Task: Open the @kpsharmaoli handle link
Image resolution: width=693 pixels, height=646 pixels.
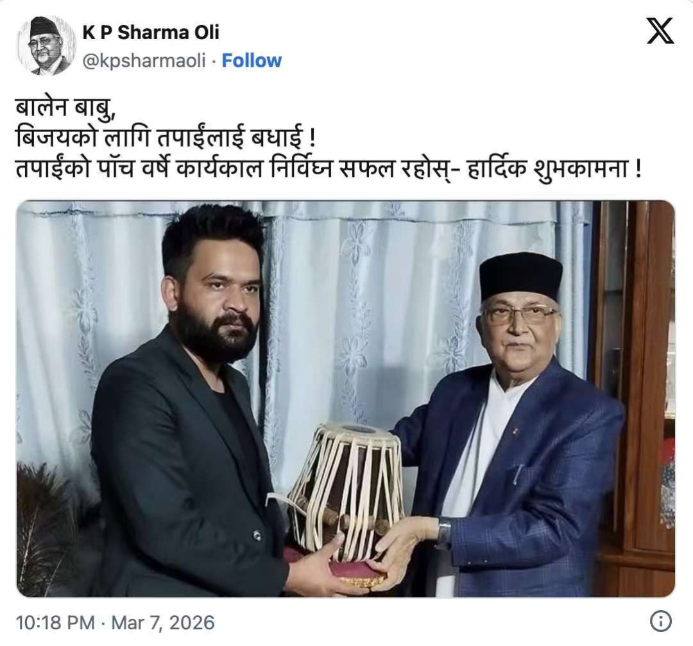Action: tap(144, 61)
